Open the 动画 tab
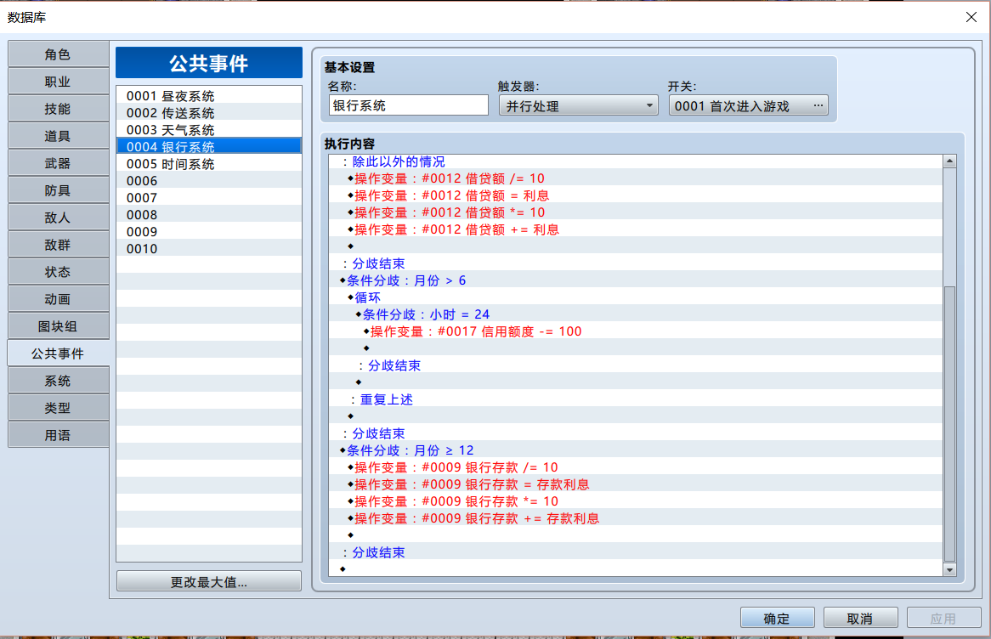The image size is (991, 639). point(58,299)
